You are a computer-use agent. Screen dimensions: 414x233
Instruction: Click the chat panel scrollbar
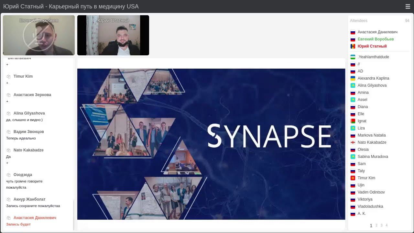[x=74, y=215]
